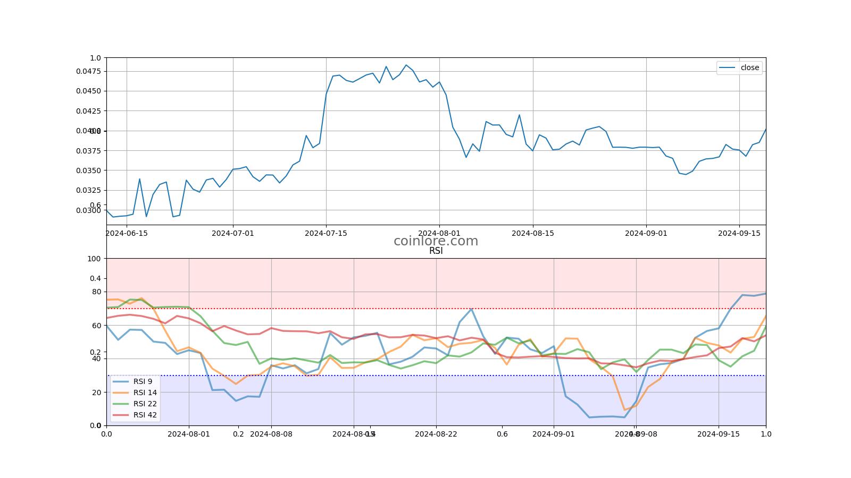
Task: Click the price chart 2024-09-15 label
Action: click(739, 233)
